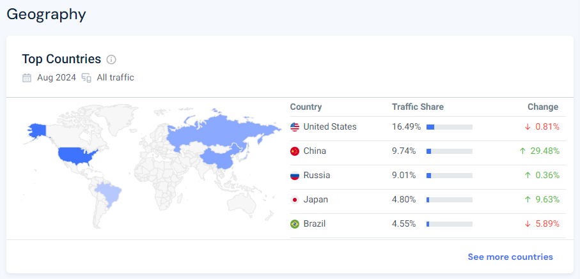Click the China traffic share bar
Image resolution: width=580 pixels, height=279 pixels.
450,151
